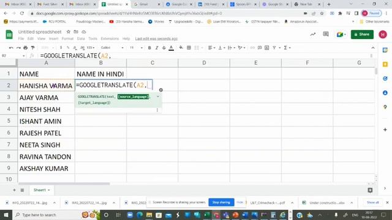Open the Extensions menu
This screenshot has width=392, height=220.
[110, 38]
